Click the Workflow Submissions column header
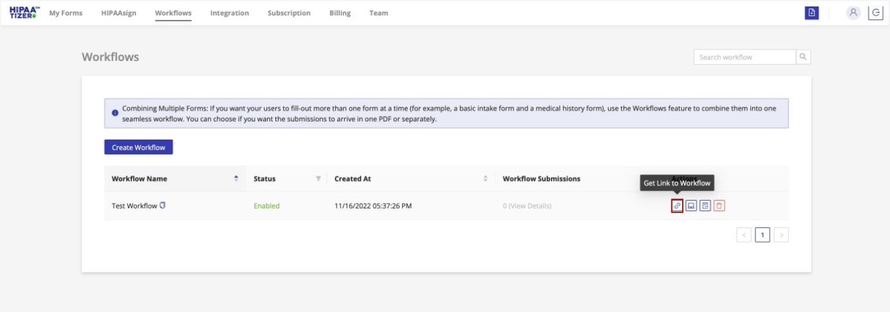Screen dimensions: 890x312 [541, 179]
